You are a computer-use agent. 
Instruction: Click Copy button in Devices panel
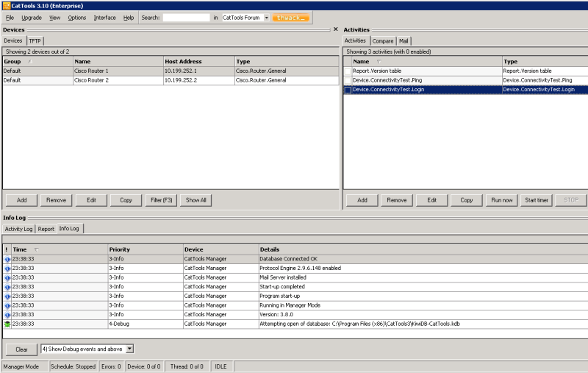[x=126, y=200]
